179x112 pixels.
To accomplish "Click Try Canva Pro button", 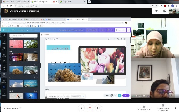I will pos(92,30).
